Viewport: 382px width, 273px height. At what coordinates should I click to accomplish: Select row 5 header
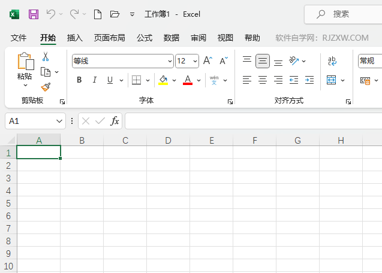coord(8,203)
